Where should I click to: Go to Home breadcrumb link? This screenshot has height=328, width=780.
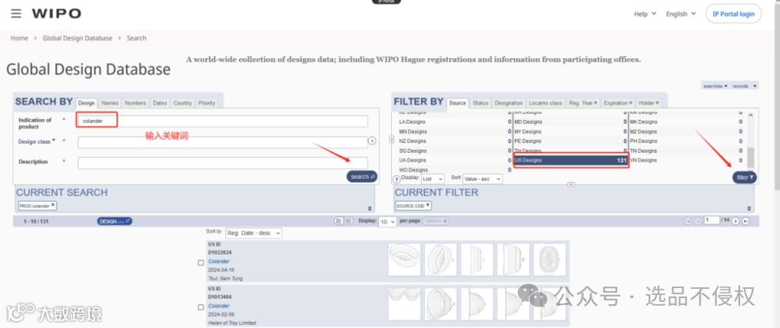coord(19,38)
